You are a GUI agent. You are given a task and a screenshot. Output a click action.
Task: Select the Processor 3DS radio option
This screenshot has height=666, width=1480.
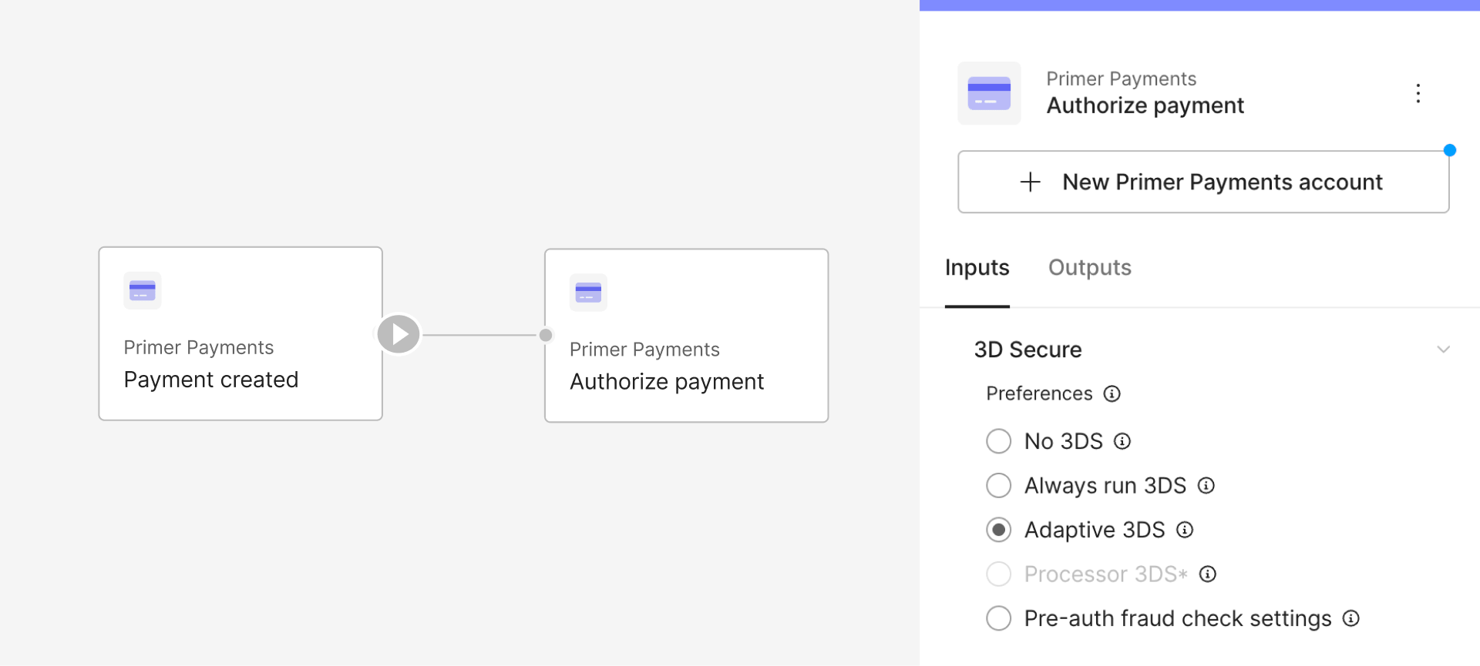point(999,574)
